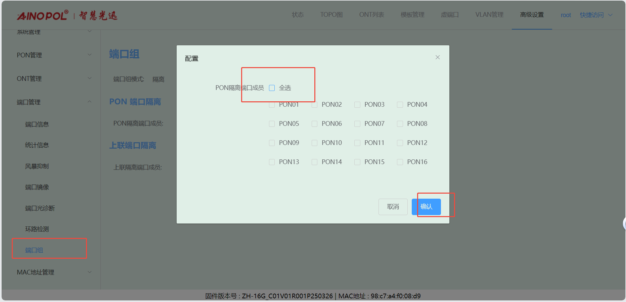
Task: Close the 配置 dialog with X icon
Action: tap(437, 57)
